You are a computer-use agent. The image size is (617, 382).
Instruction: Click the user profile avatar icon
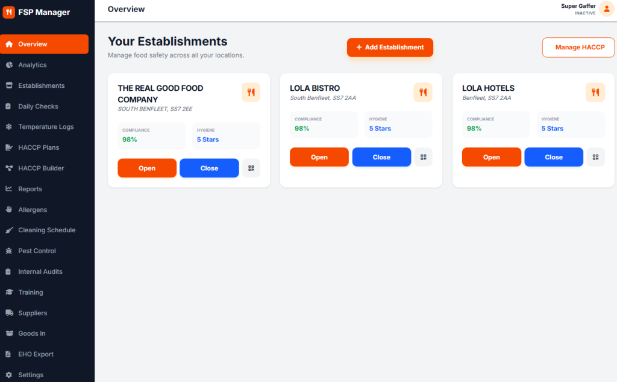(x=606, y=9)
